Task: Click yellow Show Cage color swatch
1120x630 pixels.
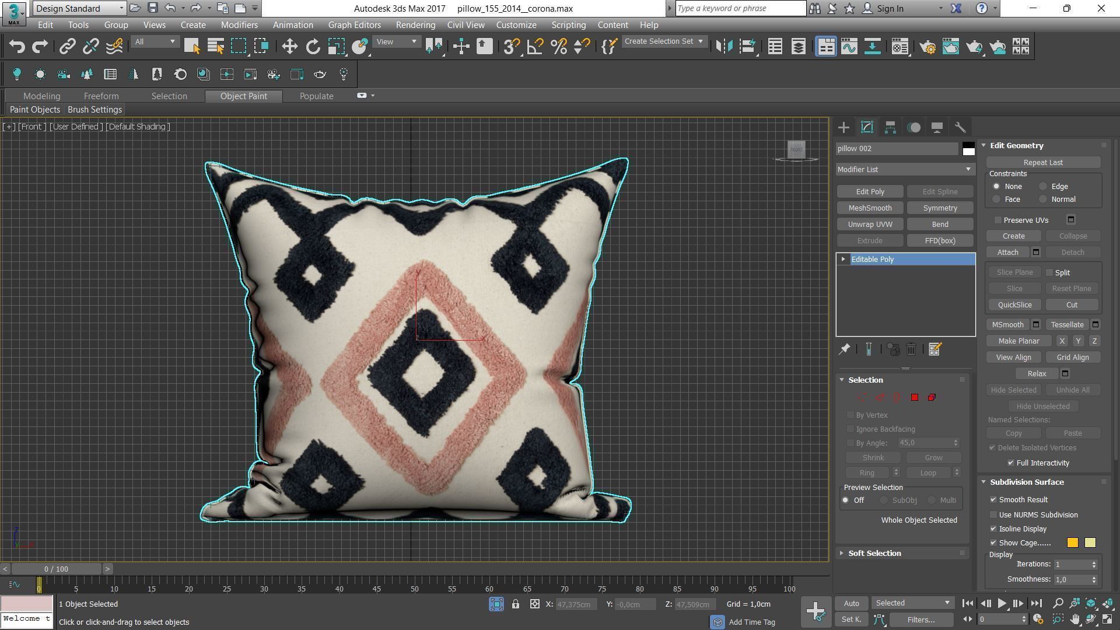Action: [x=1090, y=543]
